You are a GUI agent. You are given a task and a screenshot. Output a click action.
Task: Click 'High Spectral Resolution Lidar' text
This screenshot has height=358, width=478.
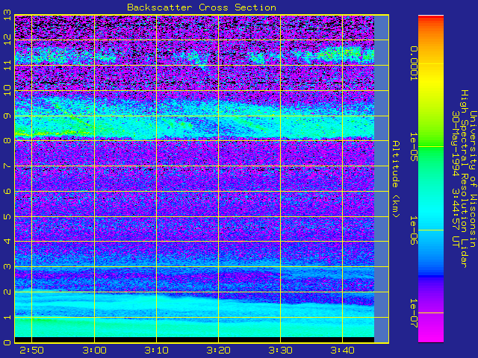464,179
